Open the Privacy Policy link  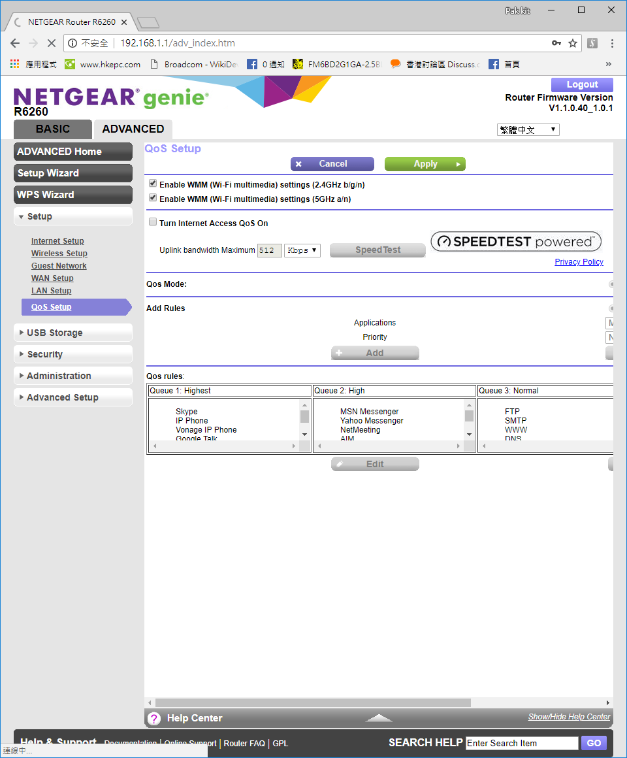[x=579, y=261]
